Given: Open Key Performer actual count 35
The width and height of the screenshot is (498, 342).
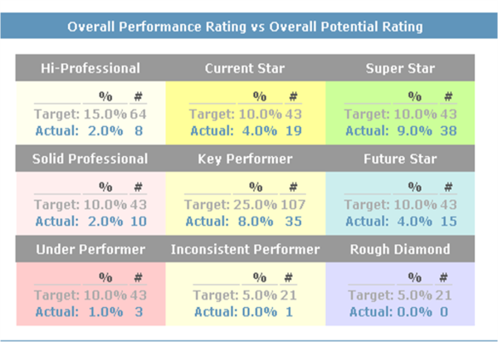Looking at the screenshot, I should coord(292,221).
